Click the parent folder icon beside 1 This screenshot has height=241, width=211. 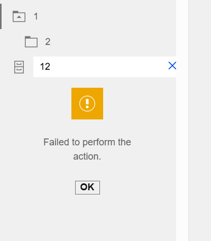point(19,16)
